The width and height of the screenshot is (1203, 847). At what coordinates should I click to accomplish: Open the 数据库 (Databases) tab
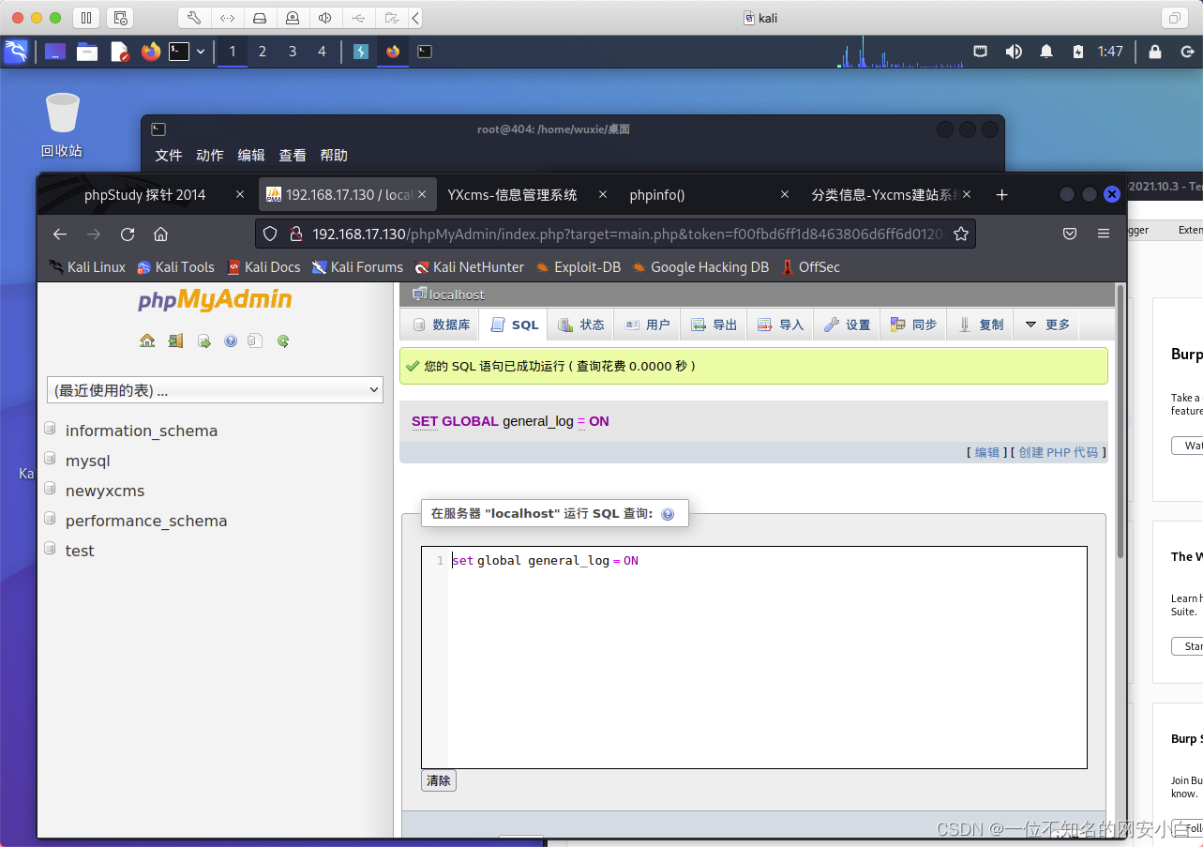coord(440,325)
